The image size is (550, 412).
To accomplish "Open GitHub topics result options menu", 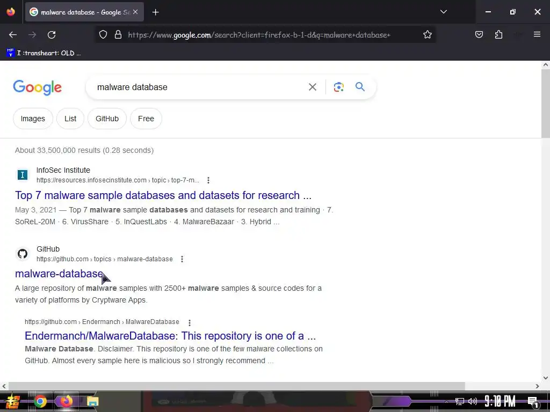I will [182, 259].
